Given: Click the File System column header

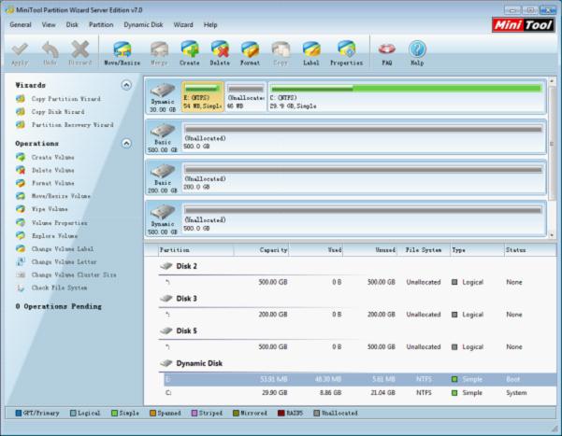Looking at the screenshot, I should point(424,250).
